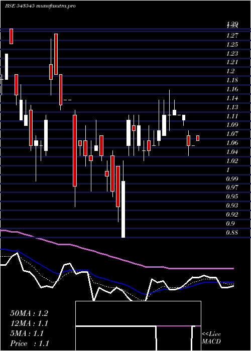This screenshot has height=351, width=251.
Task: Select the 1.2 price axis label
Action: (230, 71)
